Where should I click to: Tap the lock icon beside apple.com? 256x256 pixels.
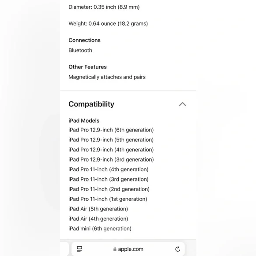point(115,249)
